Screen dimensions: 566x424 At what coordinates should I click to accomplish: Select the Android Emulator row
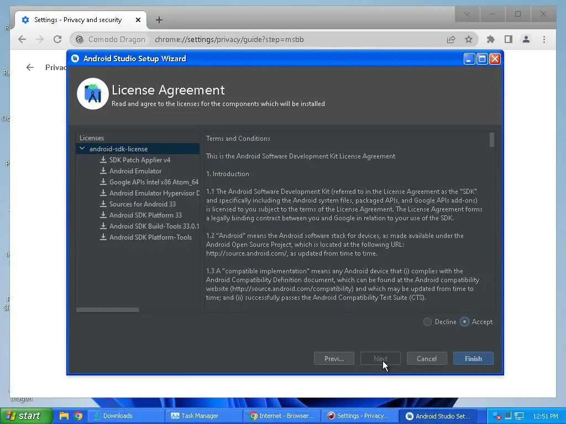pos(138,171)
